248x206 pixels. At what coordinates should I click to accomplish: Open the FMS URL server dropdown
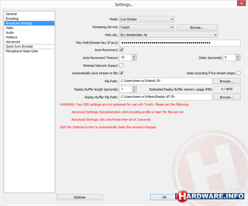click(x=169, y=35)
